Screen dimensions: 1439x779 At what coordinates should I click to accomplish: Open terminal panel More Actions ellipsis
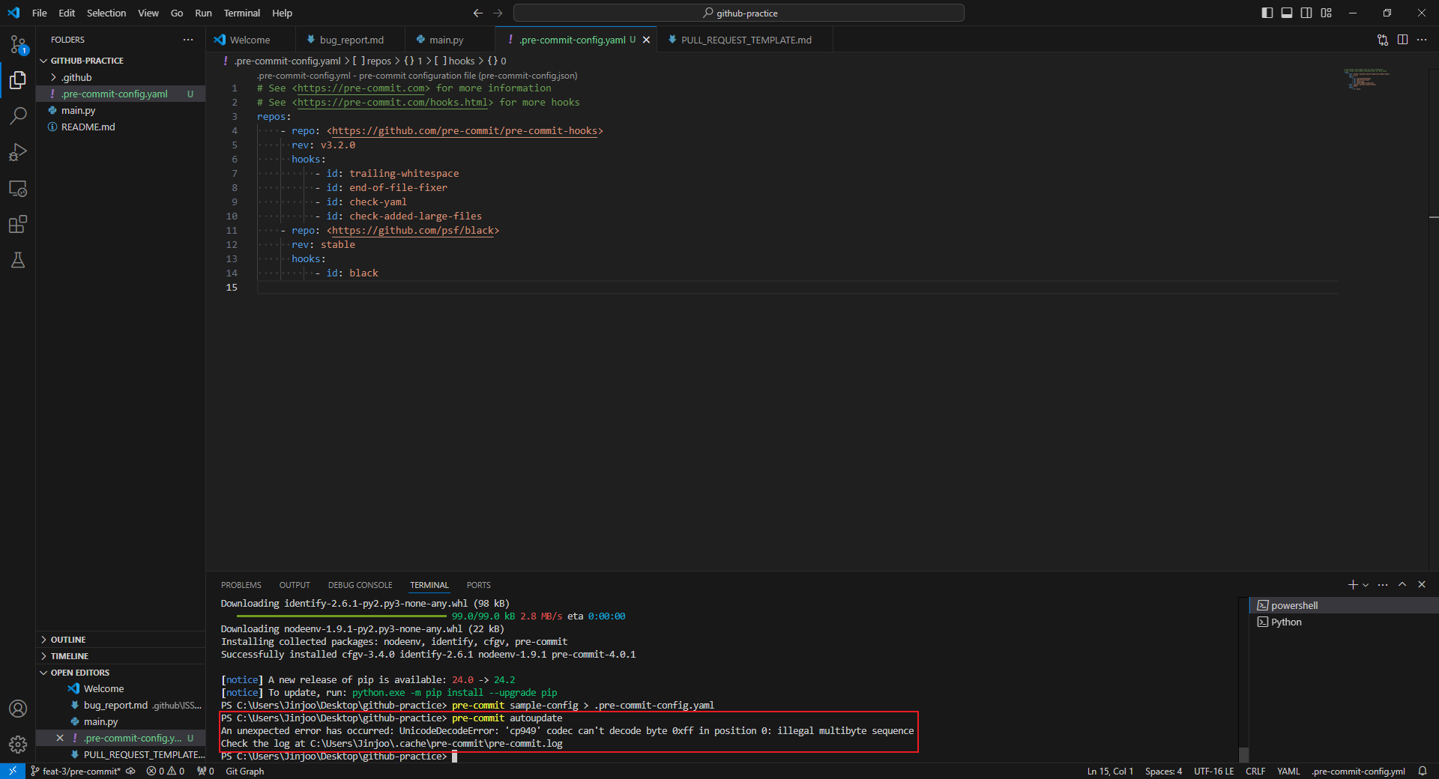pos(1383,584)
